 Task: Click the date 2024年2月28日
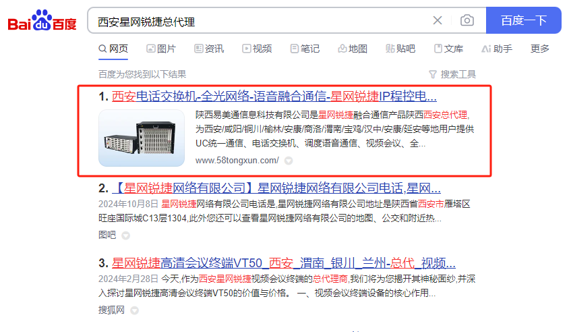(x=128, y=279)
